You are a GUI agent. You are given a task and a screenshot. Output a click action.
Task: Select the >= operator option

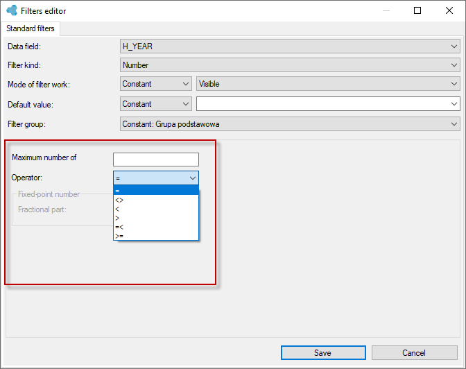tap(156, 236)
